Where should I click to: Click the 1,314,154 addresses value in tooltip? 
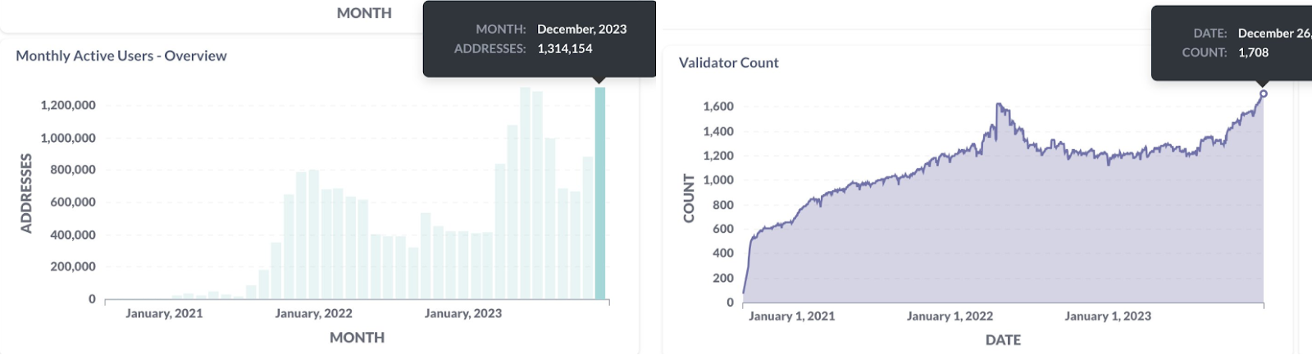(x=565, y=48)
